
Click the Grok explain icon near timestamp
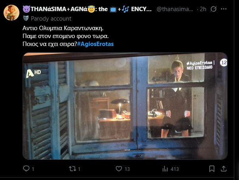coord(213,9)
